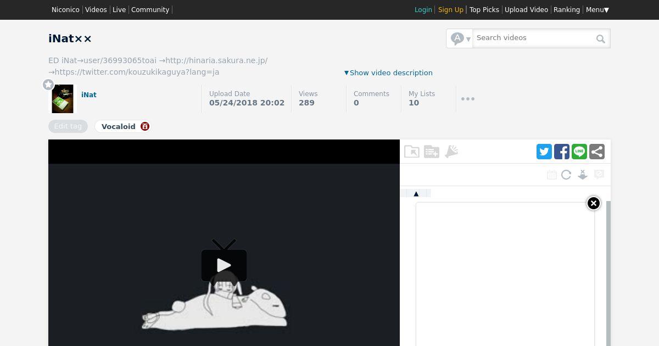Open the search type dropdown

[x=460, y=38]
